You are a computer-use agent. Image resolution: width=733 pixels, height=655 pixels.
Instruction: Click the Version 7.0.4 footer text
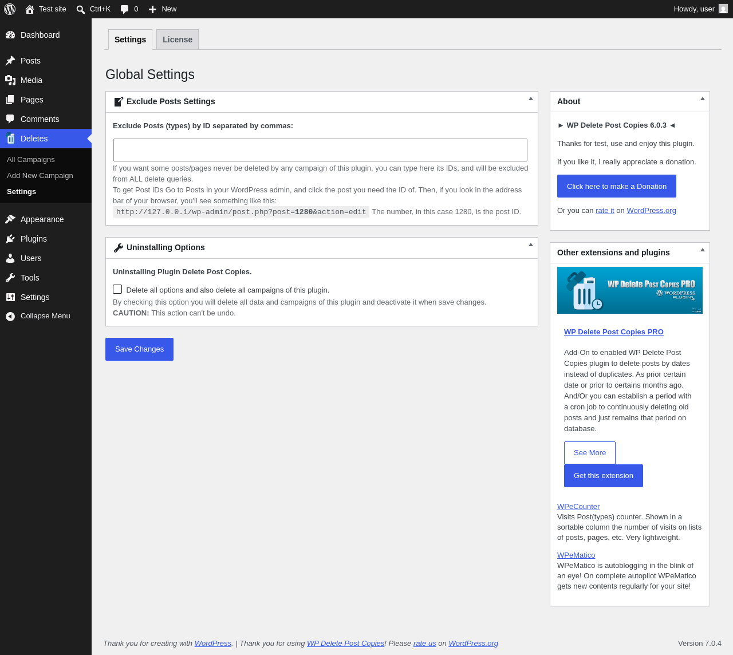pyautogui.click(x=700, y=644)
